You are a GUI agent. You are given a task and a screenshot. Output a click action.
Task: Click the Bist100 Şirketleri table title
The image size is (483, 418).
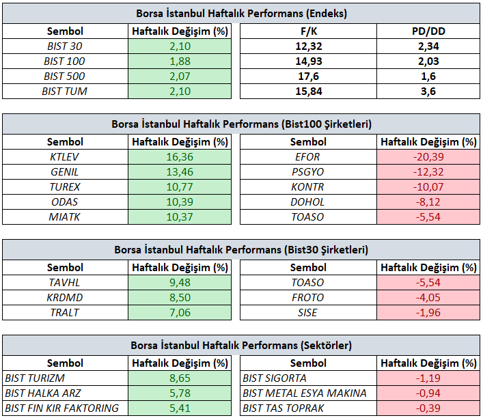(x=241, y=124)
